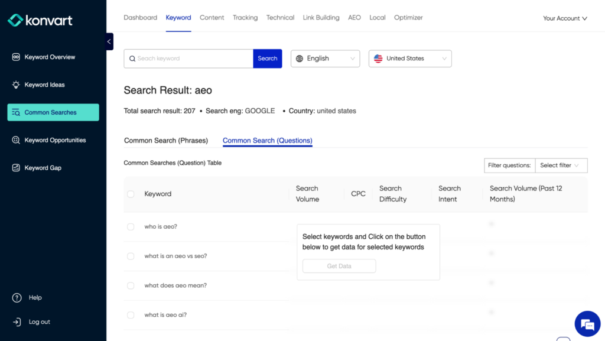Click the Help question mark icon
605x341 pixels.
tap(17, 298)
